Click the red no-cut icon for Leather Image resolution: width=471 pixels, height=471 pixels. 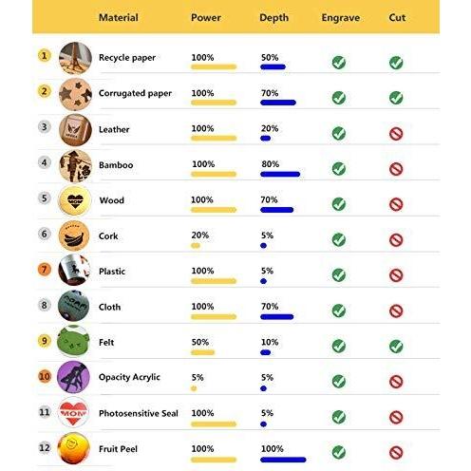[396, 134]
